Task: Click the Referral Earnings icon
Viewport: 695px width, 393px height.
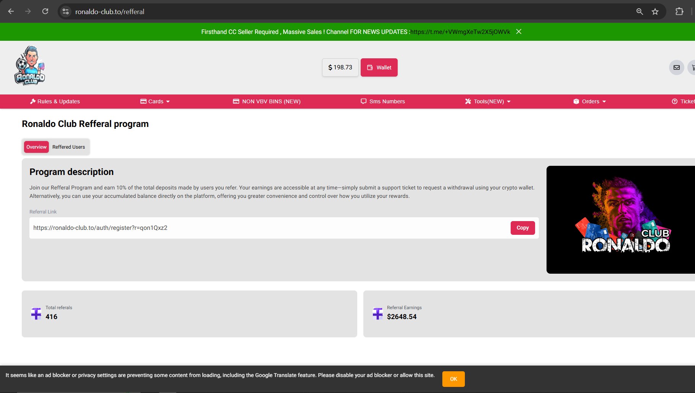Action: (377, 313)
